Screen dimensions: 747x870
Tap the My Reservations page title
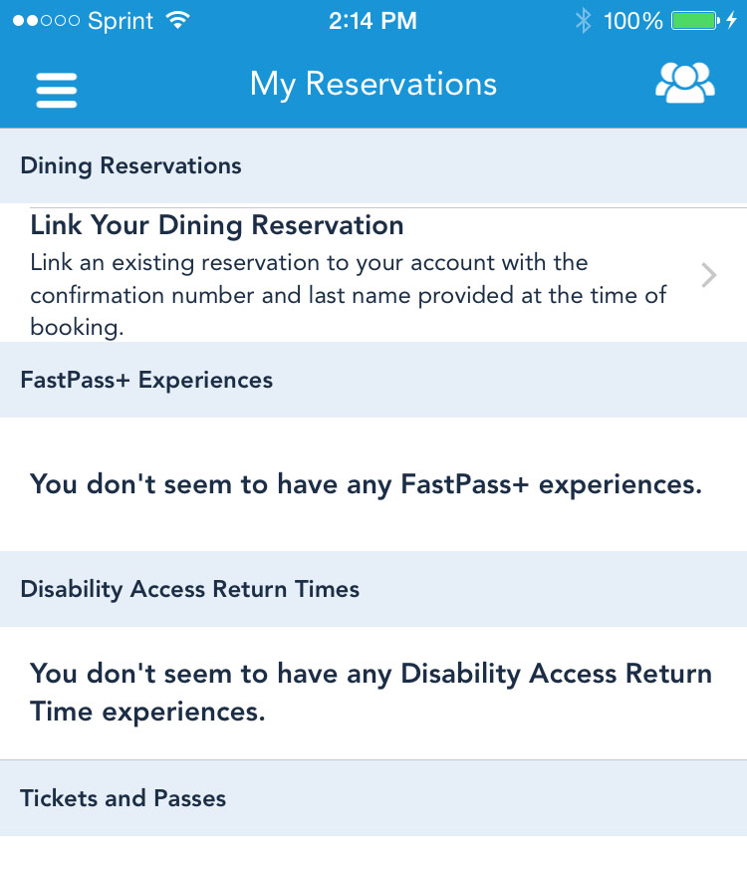click(373, 84)
